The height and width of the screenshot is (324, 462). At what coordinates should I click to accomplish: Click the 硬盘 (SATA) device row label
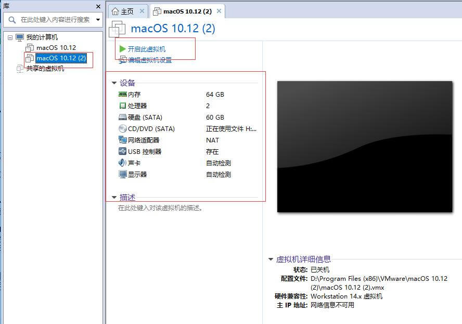[x=145, y=117]
